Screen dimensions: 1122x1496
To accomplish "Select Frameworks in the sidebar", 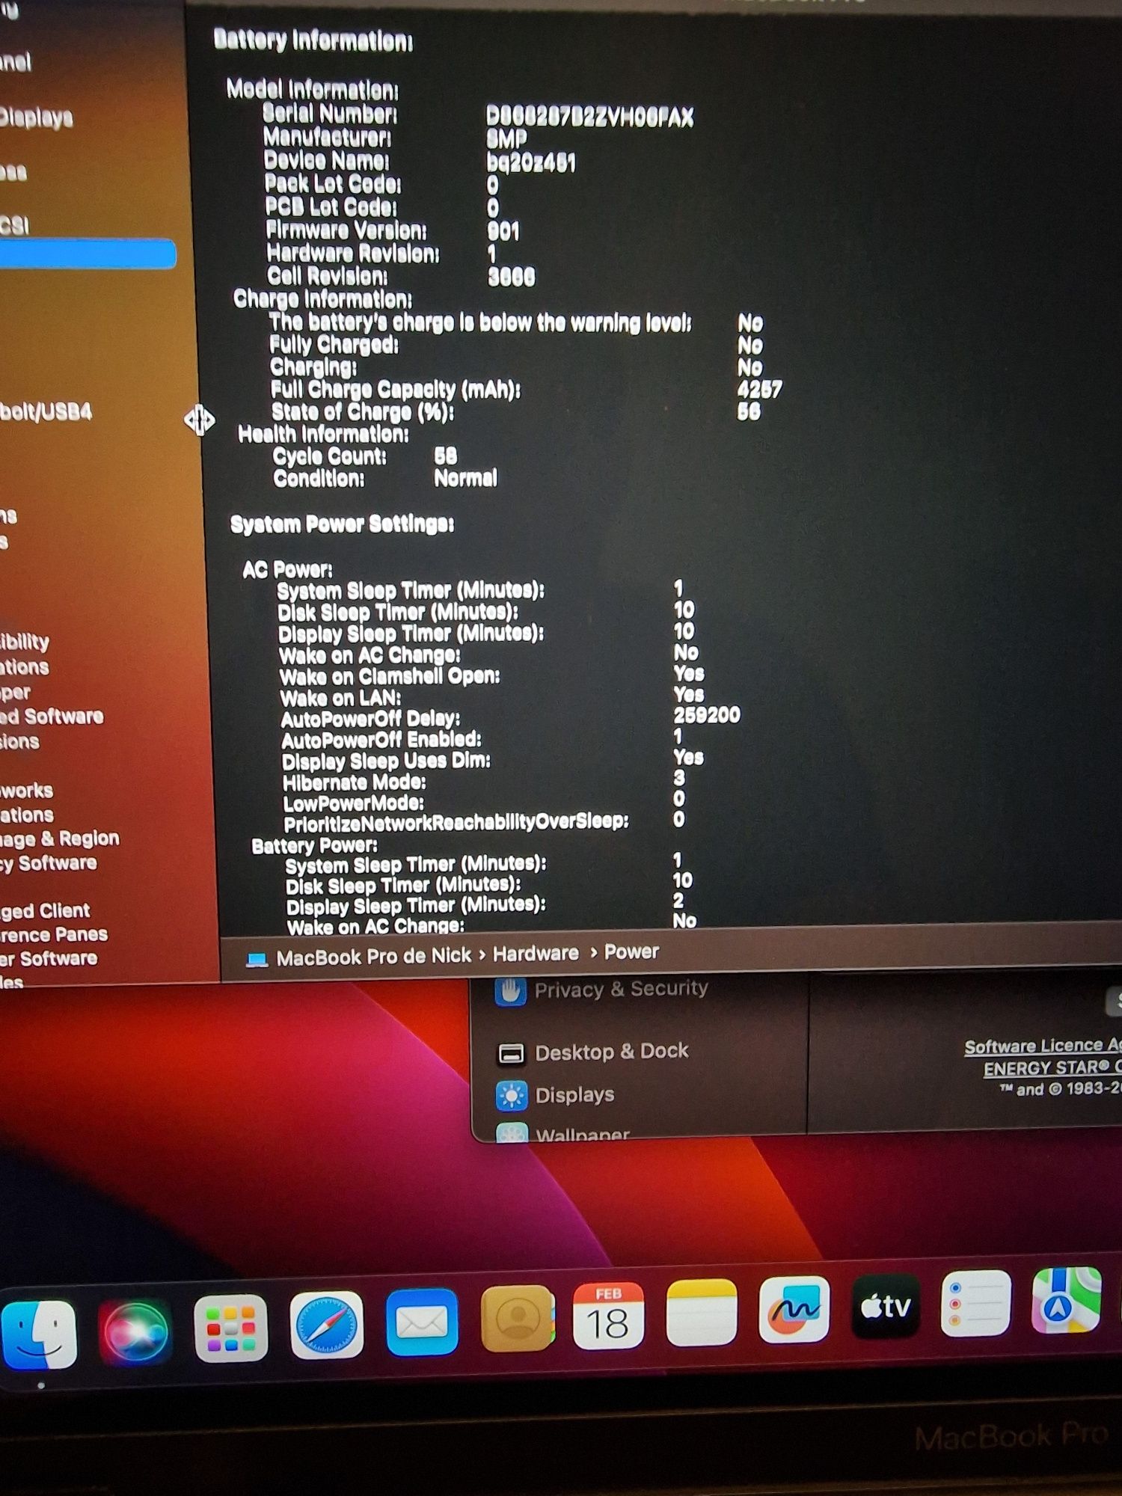I will tap(27, 791).
